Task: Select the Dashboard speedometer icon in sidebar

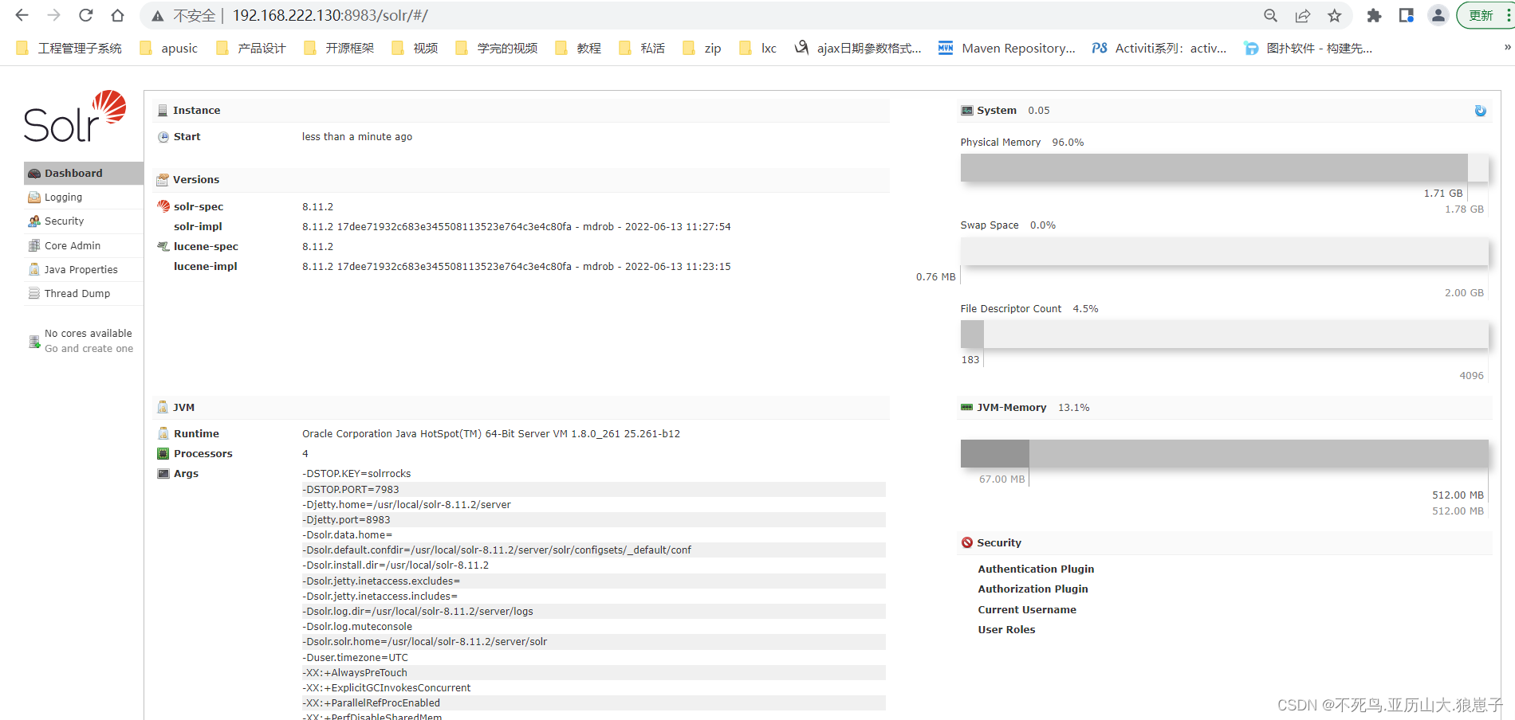Action: (34, 173)
